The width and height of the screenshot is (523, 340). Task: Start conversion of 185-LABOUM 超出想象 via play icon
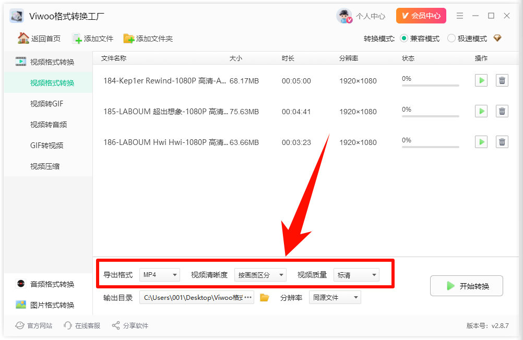(x=481, y=111)
